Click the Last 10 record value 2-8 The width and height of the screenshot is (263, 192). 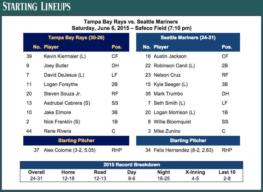[x=227, y=179]
